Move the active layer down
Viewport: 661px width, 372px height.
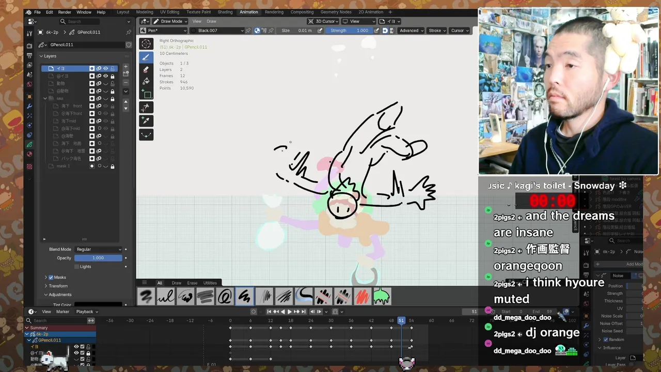(125, 108)
